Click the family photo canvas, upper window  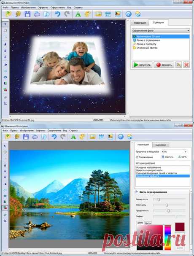point(67,67)
